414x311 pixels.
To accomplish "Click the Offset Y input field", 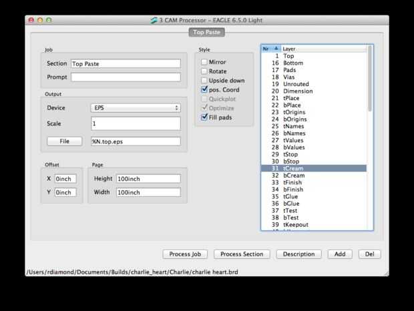I will coord(65,193).
